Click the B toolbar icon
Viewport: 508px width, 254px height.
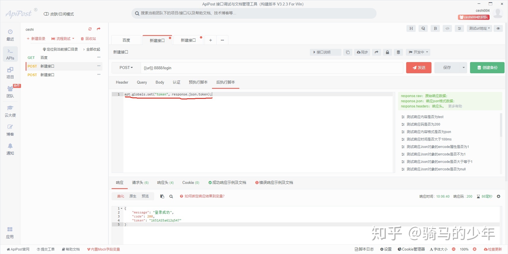click(435, 28)
